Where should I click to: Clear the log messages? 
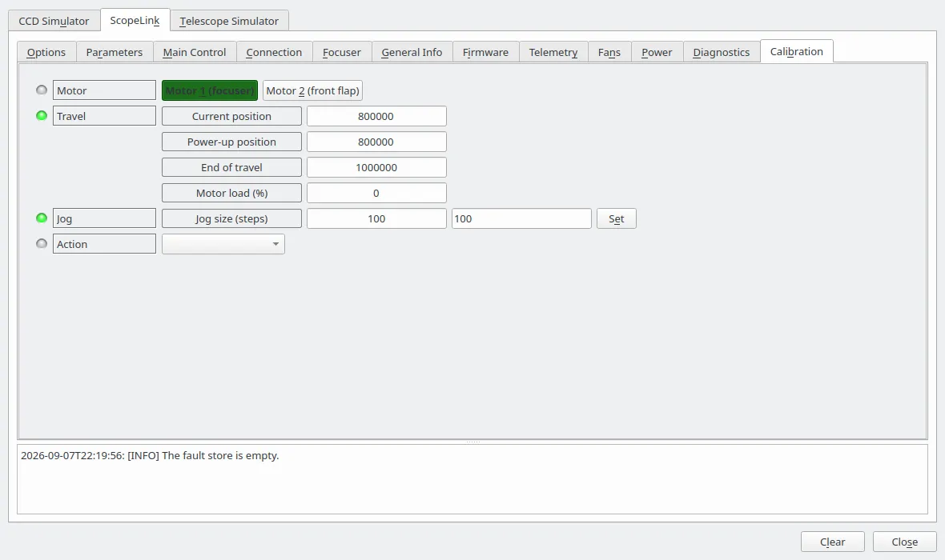click(833, 542)
